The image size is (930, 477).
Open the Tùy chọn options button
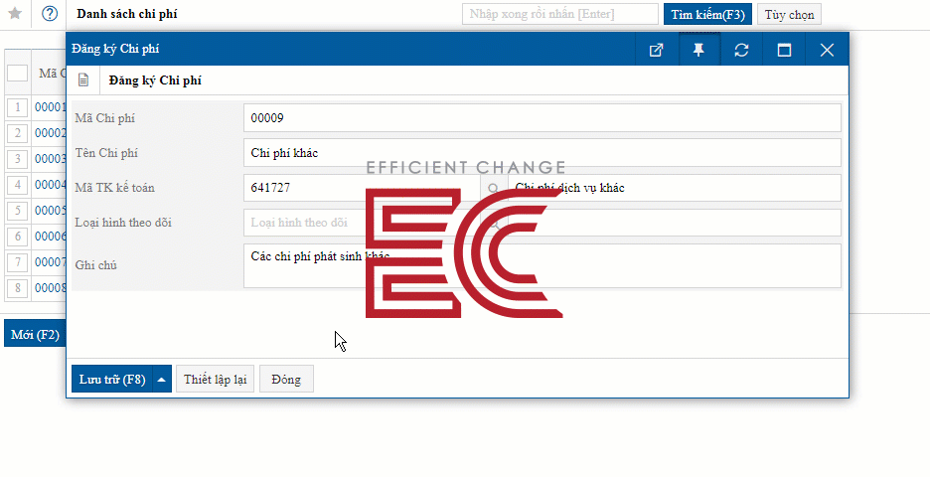[x=789, y=14]
